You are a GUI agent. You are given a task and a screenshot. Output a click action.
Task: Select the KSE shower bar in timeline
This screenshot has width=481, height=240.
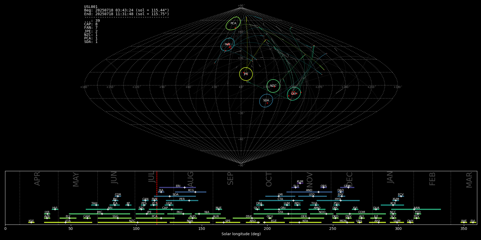31,222
